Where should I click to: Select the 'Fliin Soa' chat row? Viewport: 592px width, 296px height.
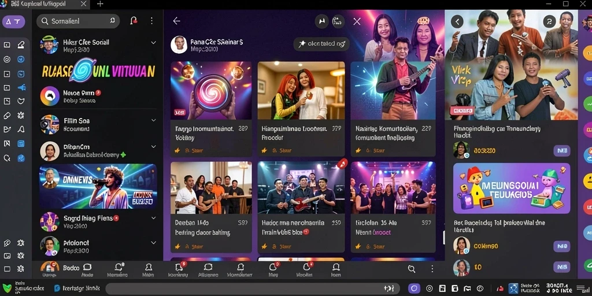pyautogui.click(x=98, y=125)
